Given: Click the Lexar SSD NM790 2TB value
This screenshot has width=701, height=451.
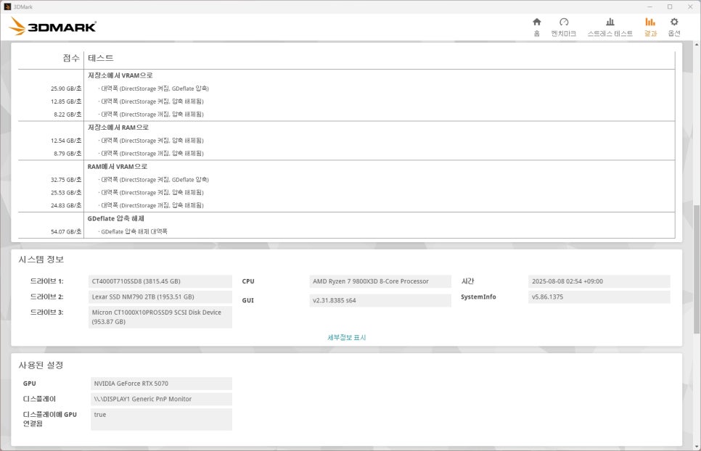Looking at the screenshot, I should pos(160,297).
